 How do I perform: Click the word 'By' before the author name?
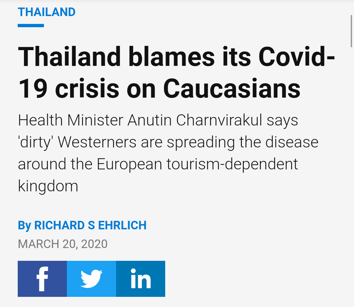coord(24,226)
